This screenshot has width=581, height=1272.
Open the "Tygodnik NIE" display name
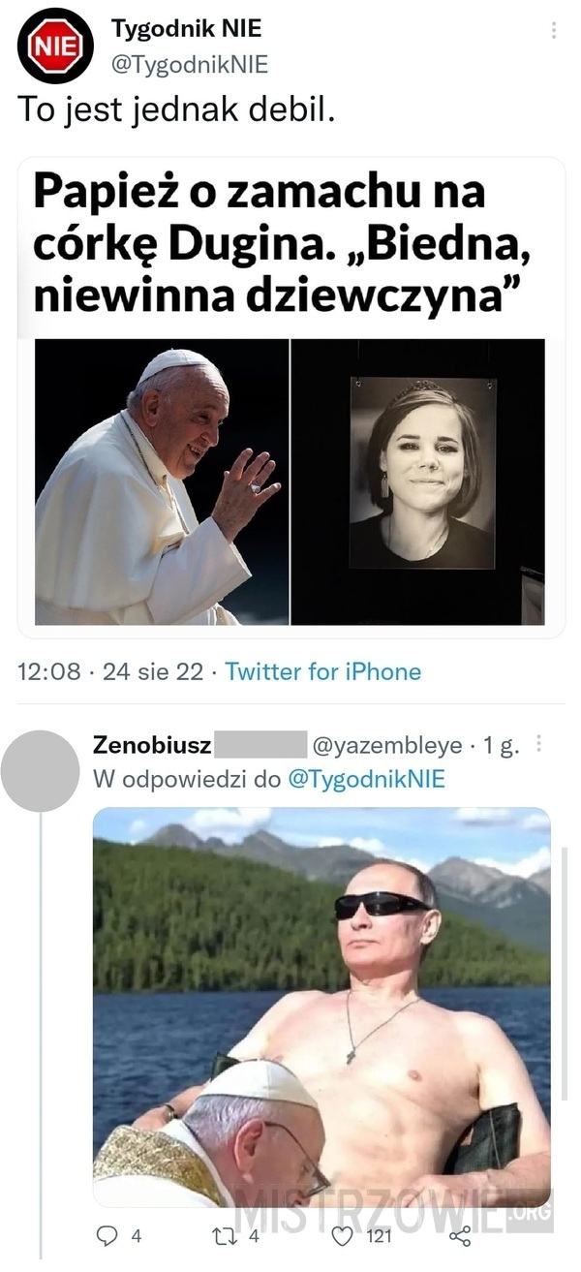click(x=186, y=29)
